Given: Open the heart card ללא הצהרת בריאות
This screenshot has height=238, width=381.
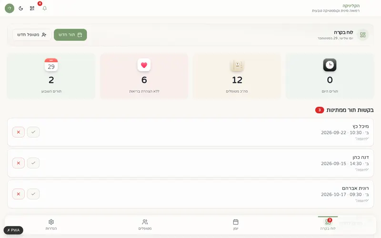Looking at the screenshot, I should pyautogui.click(x=144, y=76).
